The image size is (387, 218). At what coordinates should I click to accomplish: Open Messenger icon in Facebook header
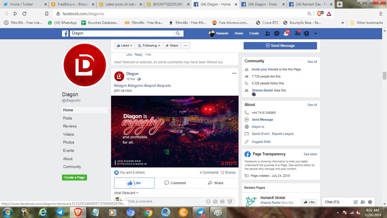tap(277, 33)
